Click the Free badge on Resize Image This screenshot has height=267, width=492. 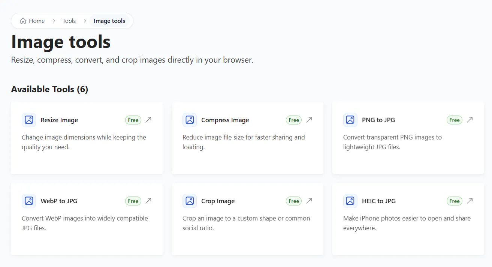(133, 120)
